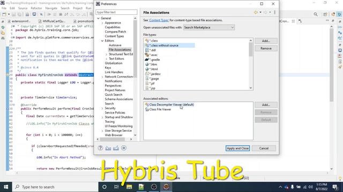343x192 pixels.
Task: Open the Search menu in Eclipse
Action: pos(65,8)
